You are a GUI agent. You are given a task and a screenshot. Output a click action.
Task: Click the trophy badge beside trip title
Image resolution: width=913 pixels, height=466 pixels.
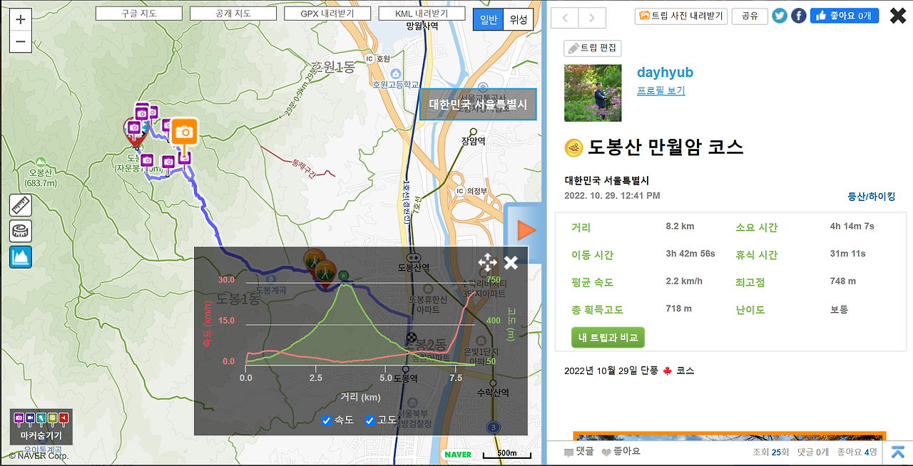574,148
